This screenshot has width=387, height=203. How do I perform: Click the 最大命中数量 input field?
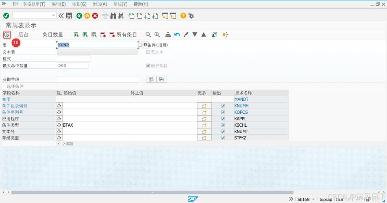point(72,65)
